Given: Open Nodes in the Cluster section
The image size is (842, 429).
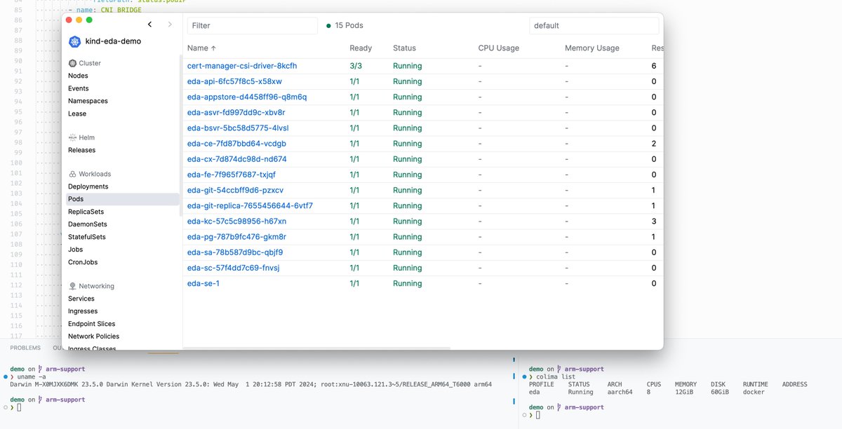Looking at the screenshot, I should [x=78, y=76].
